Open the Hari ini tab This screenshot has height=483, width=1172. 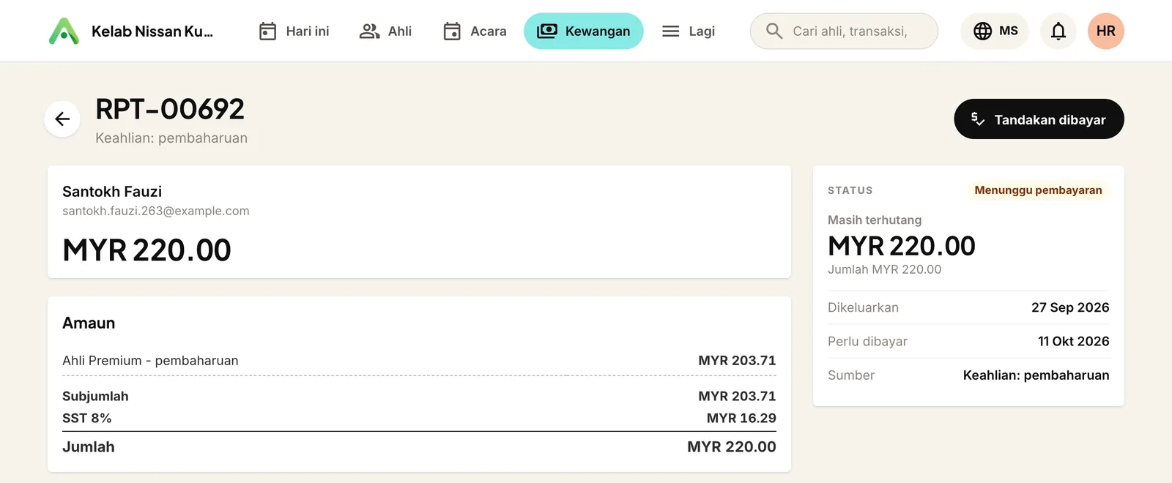pyautogui.click(x=294, y=31)
